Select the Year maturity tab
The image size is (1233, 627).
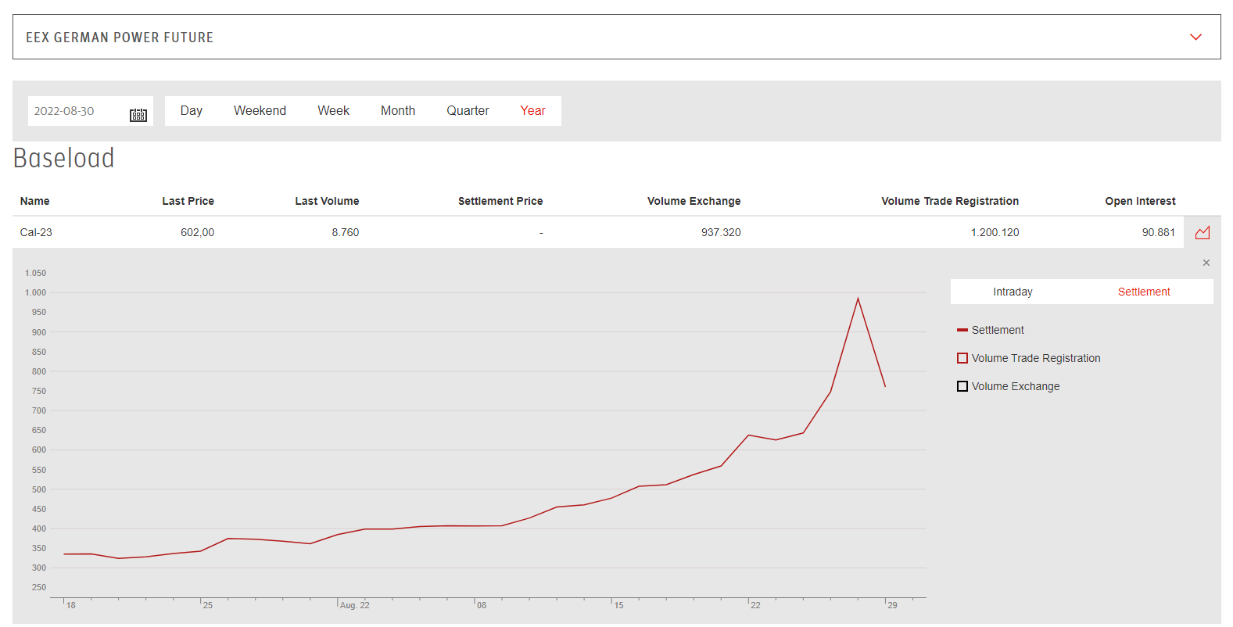point(532,111)
